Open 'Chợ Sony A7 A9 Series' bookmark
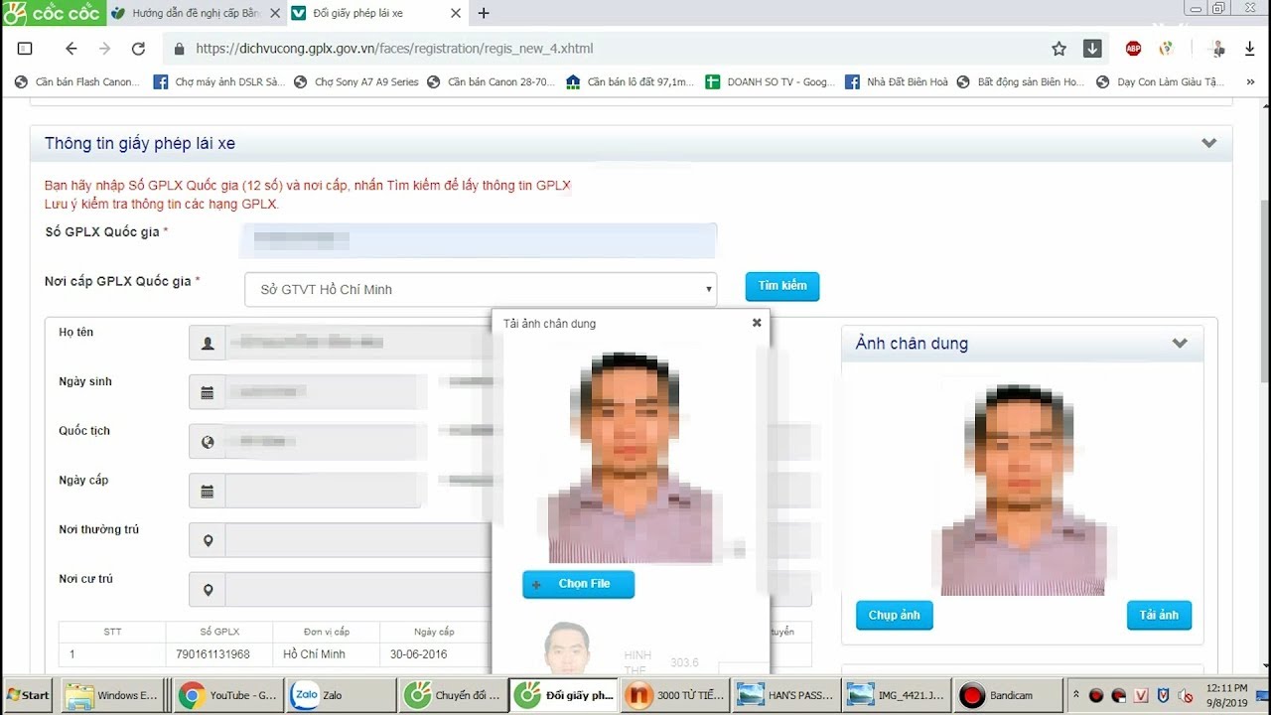The width and height of the screenshot is (1271, 715). [356, 82]
